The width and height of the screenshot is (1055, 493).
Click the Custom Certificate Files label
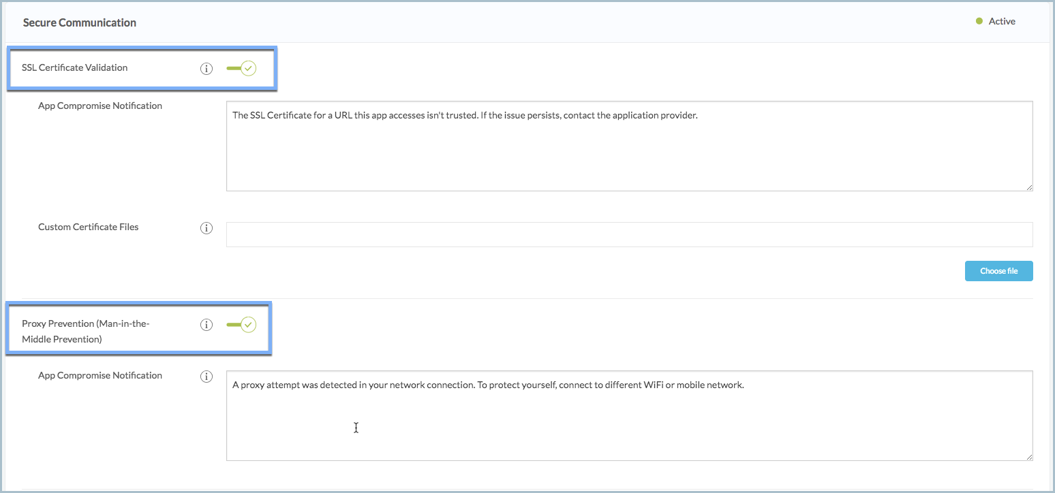(89, 227)
